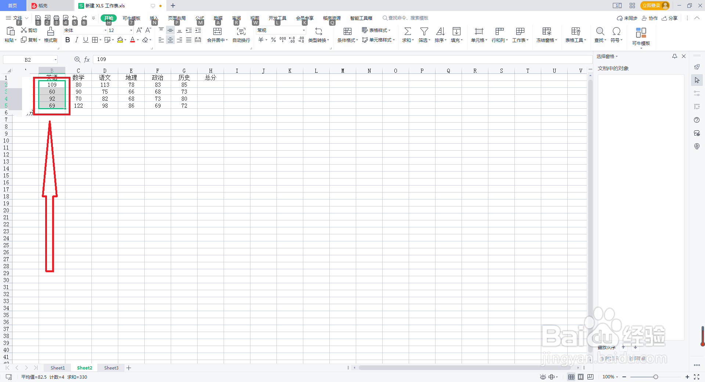
Task: Click the Fill (填充) icon
Action: click(456, 32)
